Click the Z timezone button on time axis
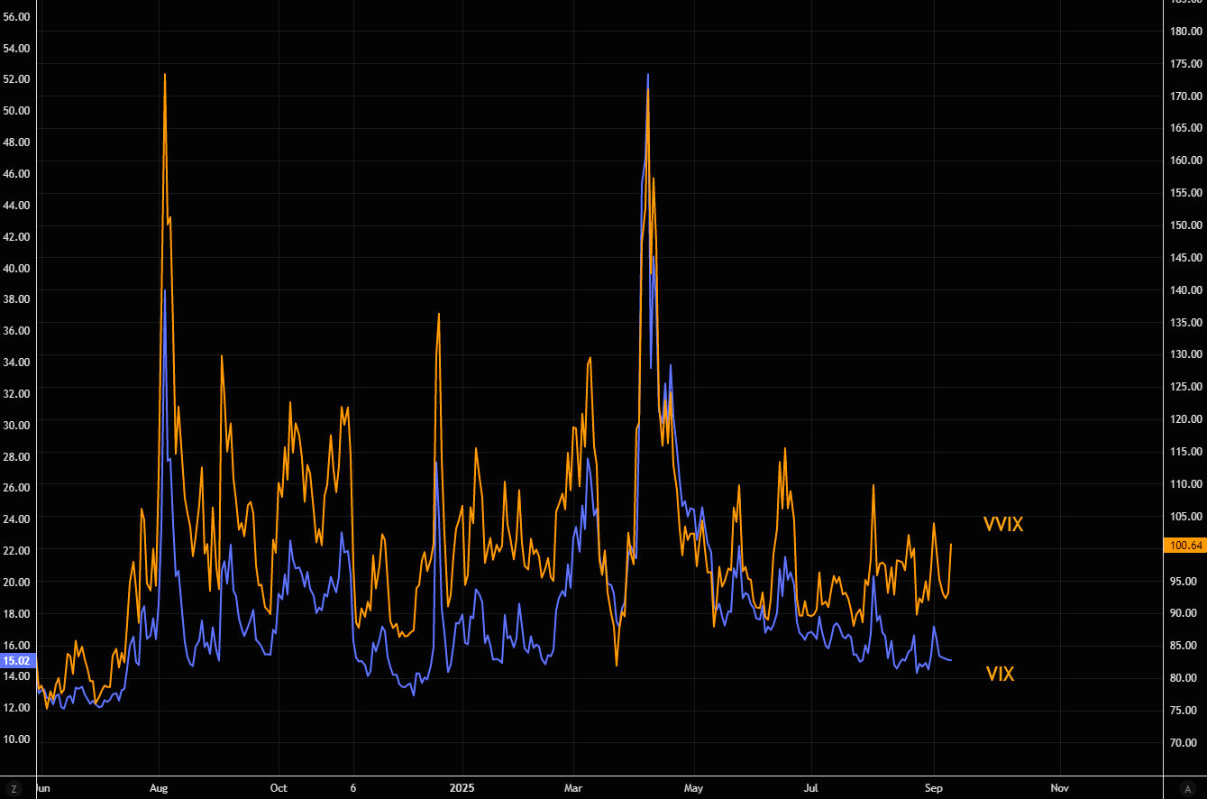The width and height of the screenshot is (1207, 799). pyautogui.click(x=14, y=788)
